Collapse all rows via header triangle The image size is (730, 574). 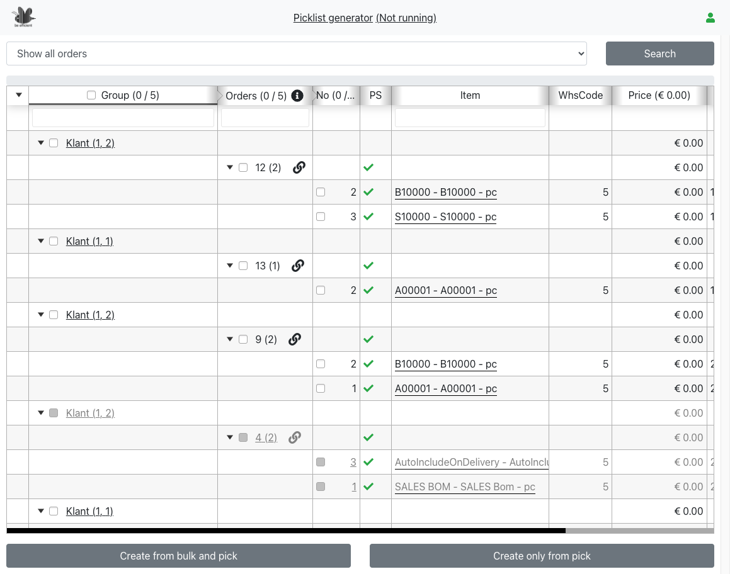(18, 95)
